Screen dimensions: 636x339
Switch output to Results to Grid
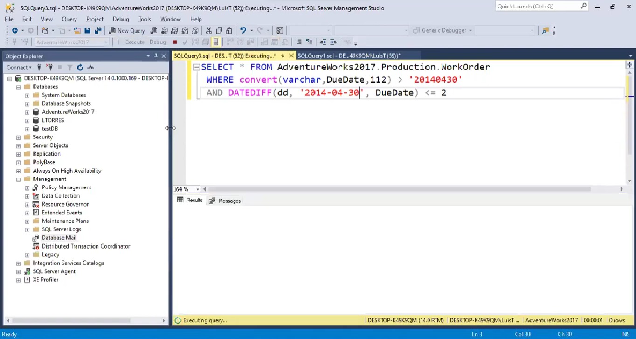(275, 42)
